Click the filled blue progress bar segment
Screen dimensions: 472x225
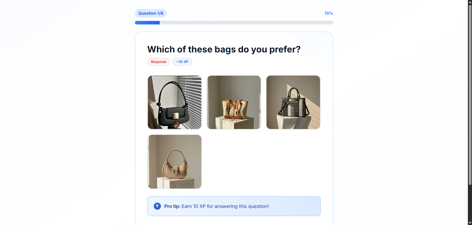[x=147, y=23]
